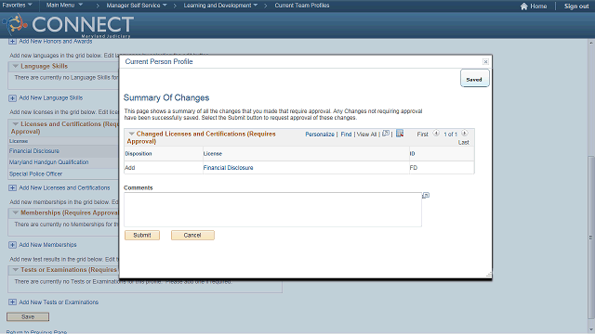Open the Comments spell-check popup icon
This screenshot has width=595, height=334.
point(426,196)
